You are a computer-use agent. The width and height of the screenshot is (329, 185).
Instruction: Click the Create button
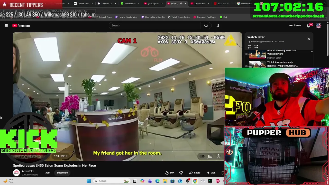click(295, 25)
